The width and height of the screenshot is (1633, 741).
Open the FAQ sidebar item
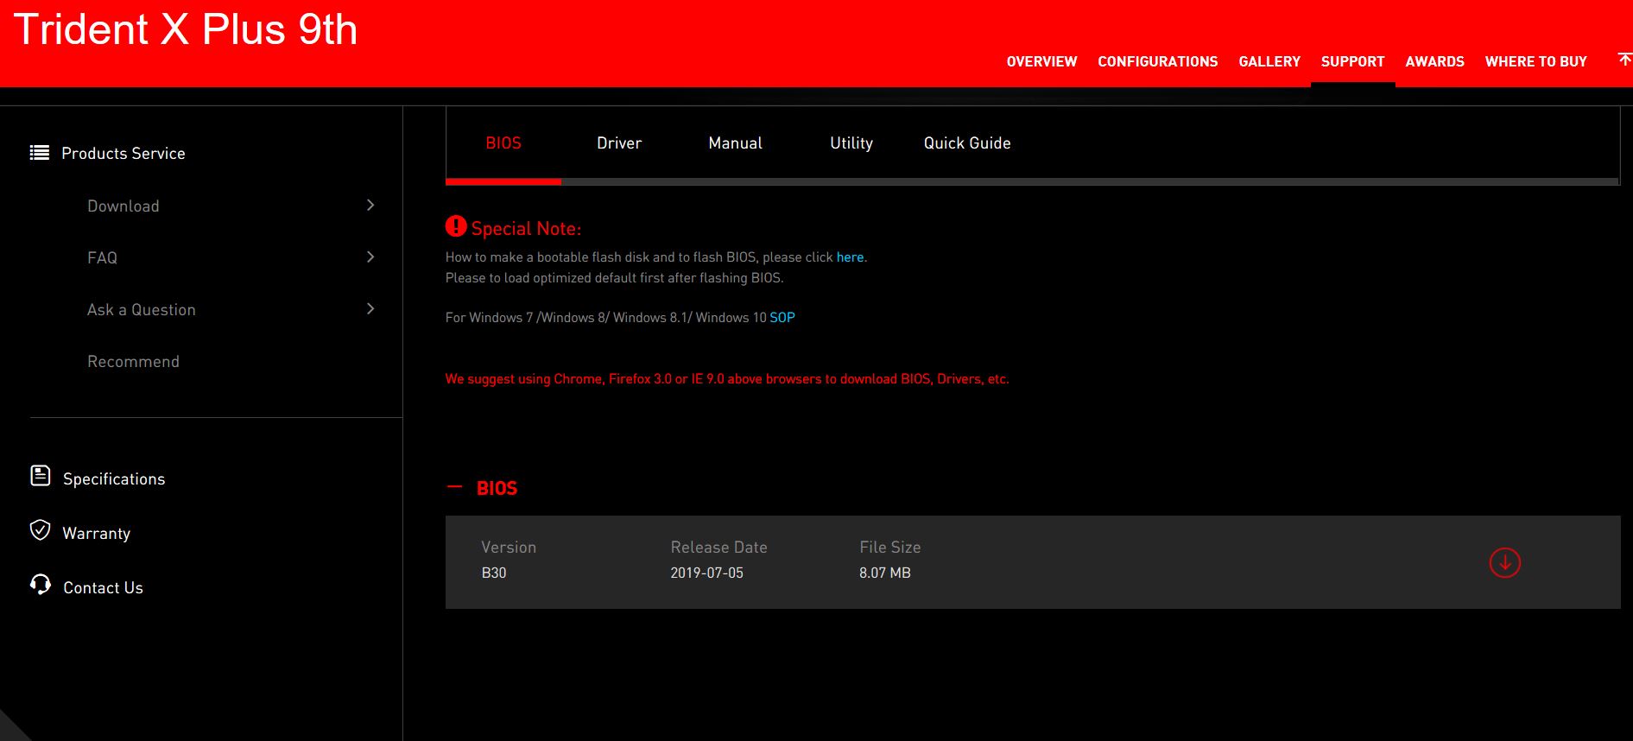pyautogui.click(x=102, y=257)
